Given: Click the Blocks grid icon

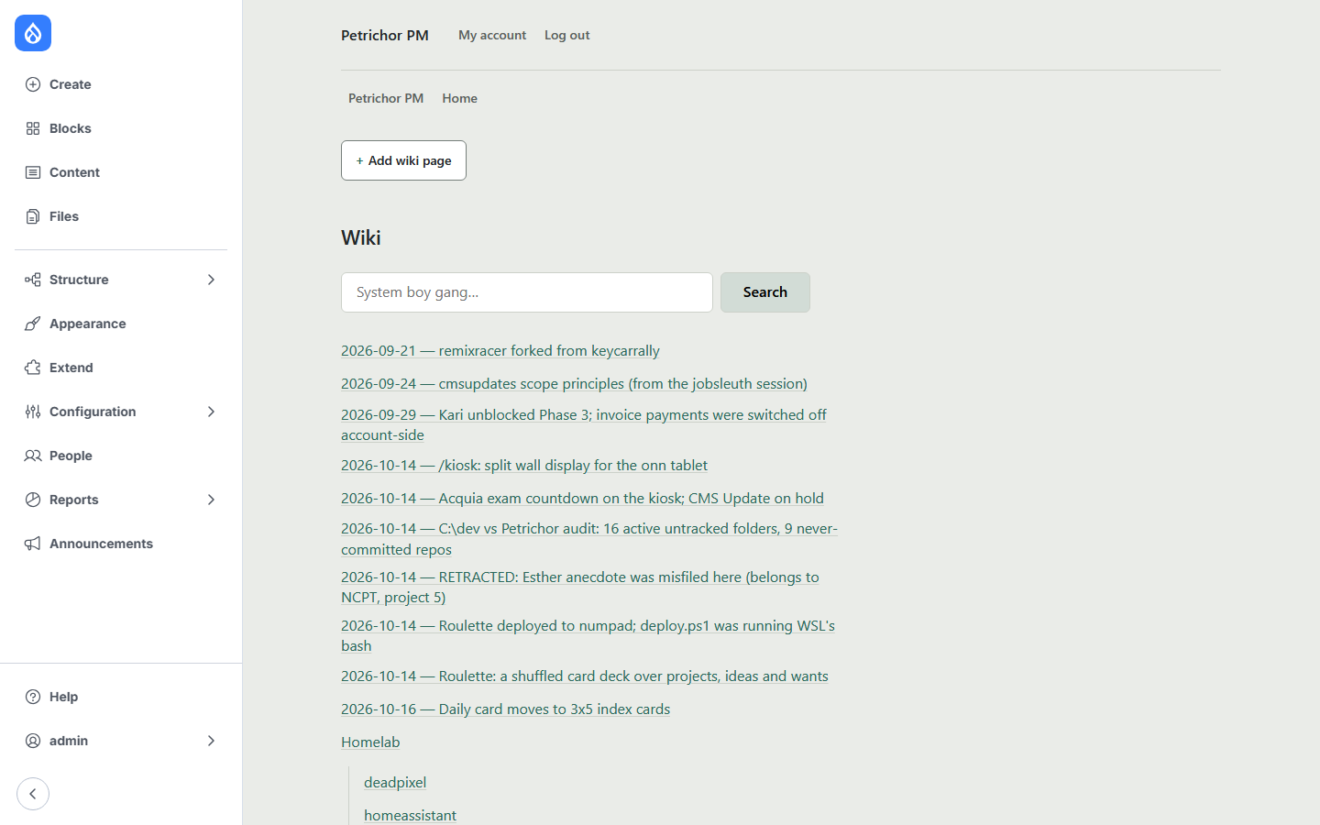Looking at the screenshot, I should pos(33,128).
